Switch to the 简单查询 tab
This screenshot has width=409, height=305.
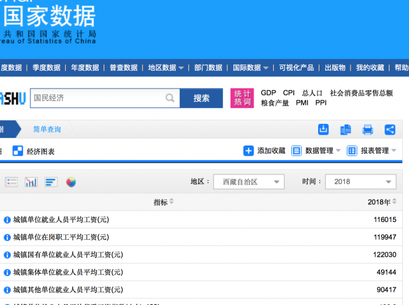(47, 129)
